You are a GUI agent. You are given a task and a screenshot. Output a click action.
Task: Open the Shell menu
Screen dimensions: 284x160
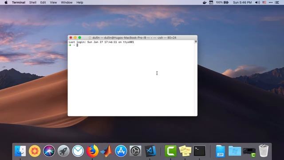[x=33, y=2]
